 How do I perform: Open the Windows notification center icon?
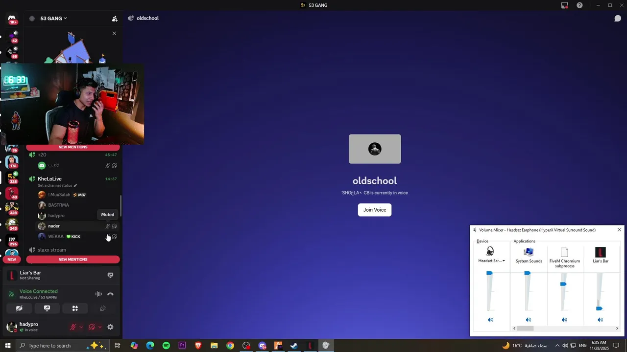point(617,346)
